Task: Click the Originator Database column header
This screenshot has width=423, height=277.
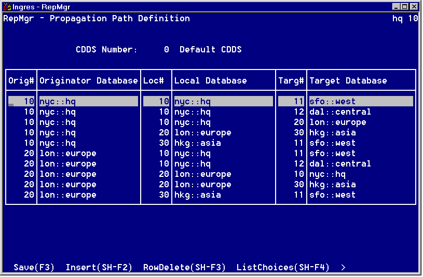Action: click(88, 81)
